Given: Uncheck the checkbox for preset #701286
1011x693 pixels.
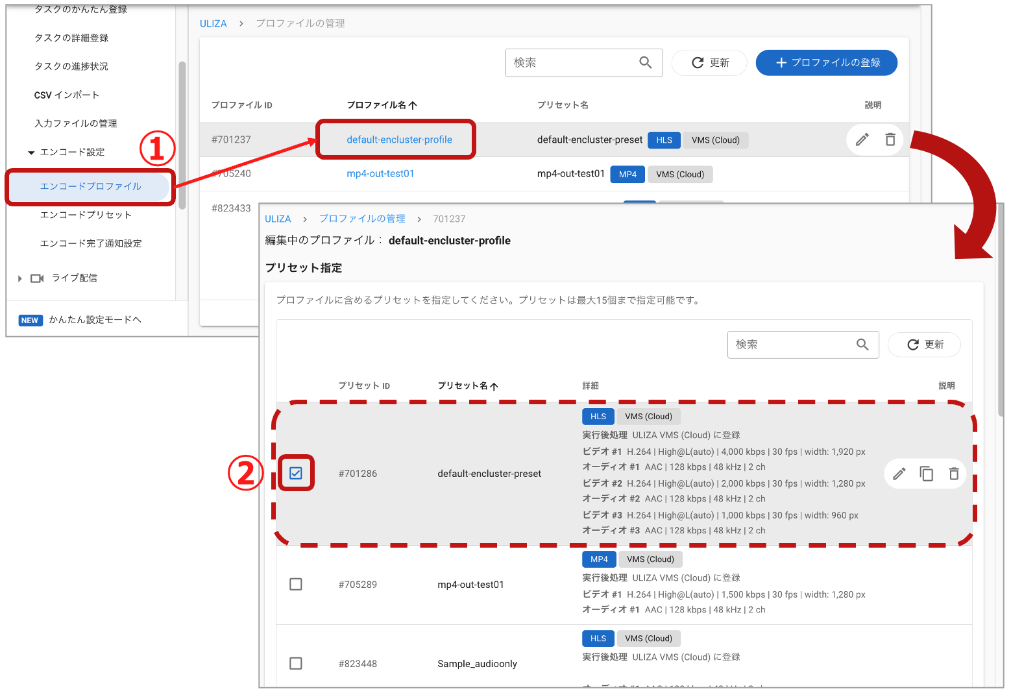Looking at the screenshot, I should point(296,474).
